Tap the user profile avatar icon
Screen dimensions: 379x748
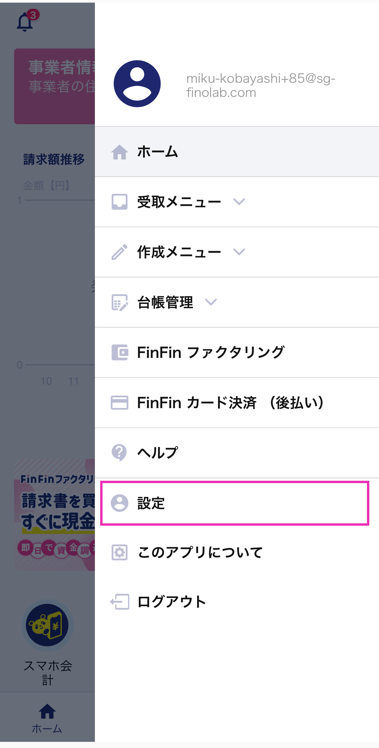coord(137,84)
